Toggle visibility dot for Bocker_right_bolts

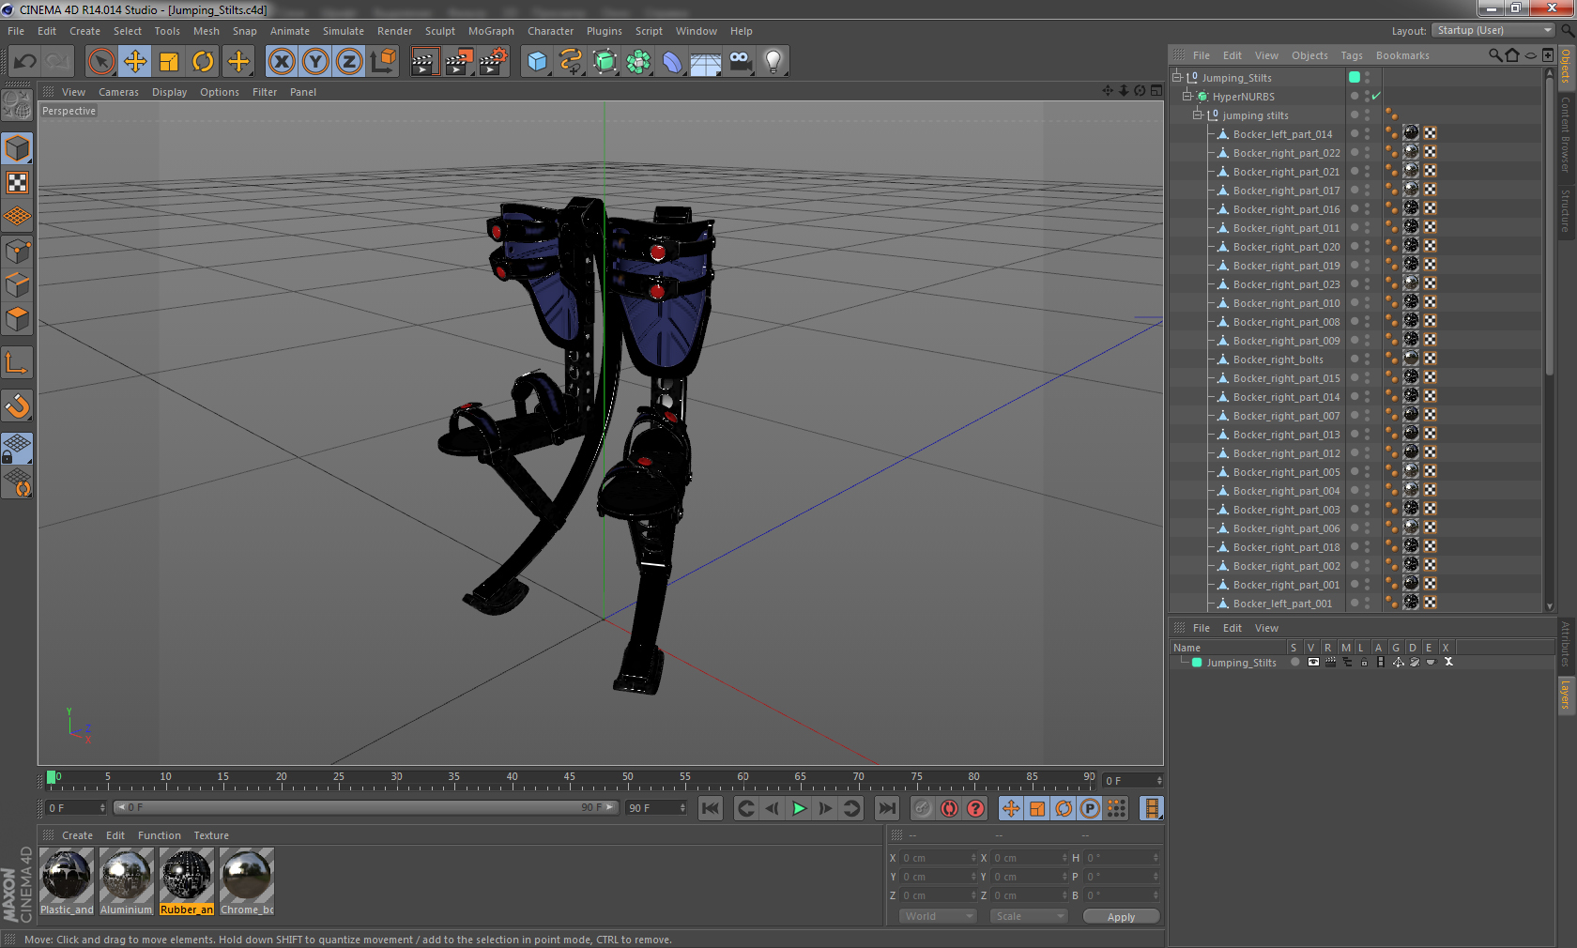click(x=1354, y=359)
